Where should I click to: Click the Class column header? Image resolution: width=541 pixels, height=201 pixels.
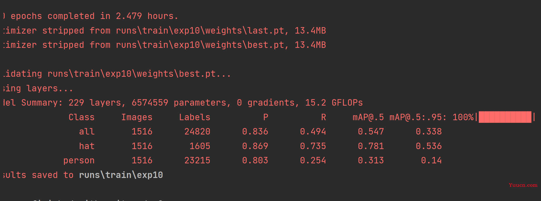point(82,117)
